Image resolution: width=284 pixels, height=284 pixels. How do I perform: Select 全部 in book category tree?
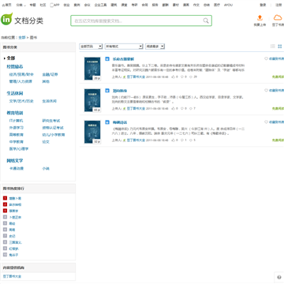11,58
